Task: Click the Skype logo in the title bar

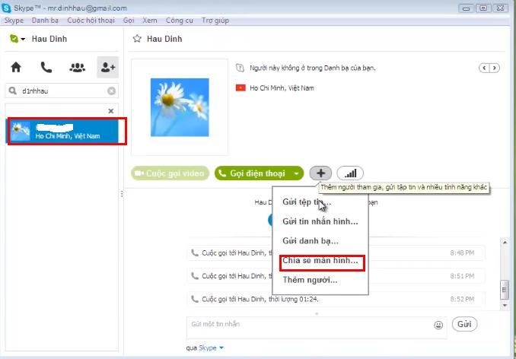Action: click(x=6, y=8)
